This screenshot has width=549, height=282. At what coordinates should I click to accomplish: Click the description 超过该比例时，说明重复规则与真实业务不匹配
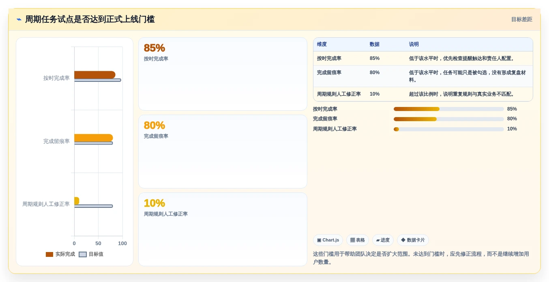(x=462, y=94)
